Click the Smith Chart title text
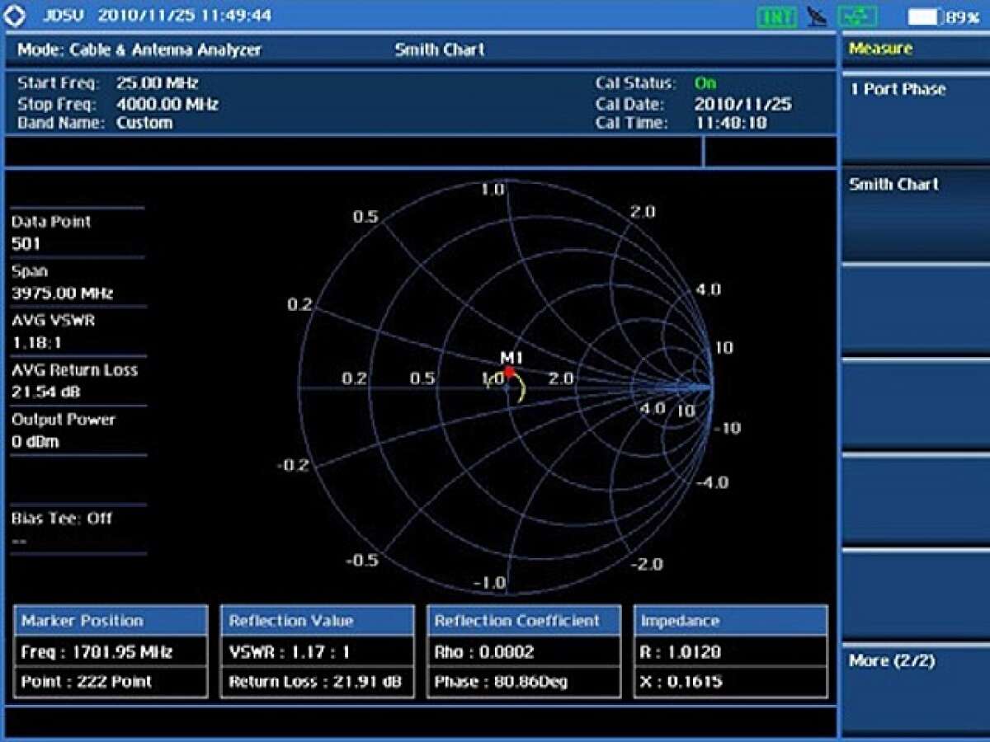 point(440,49)
